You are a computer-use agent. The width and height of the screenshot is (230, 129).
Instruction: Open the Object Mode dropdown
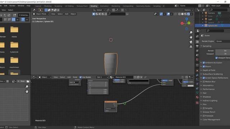click(x=41, y=14)
